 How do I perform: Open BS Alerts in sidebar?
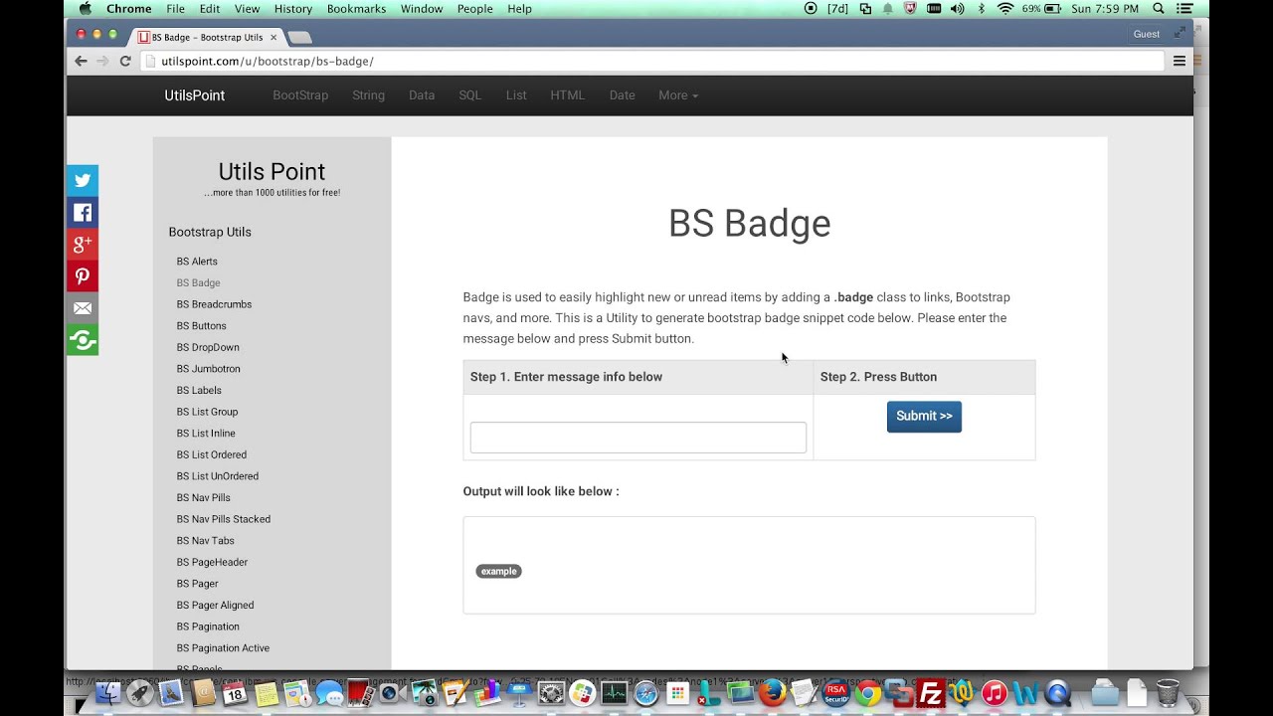pos(197,262)
